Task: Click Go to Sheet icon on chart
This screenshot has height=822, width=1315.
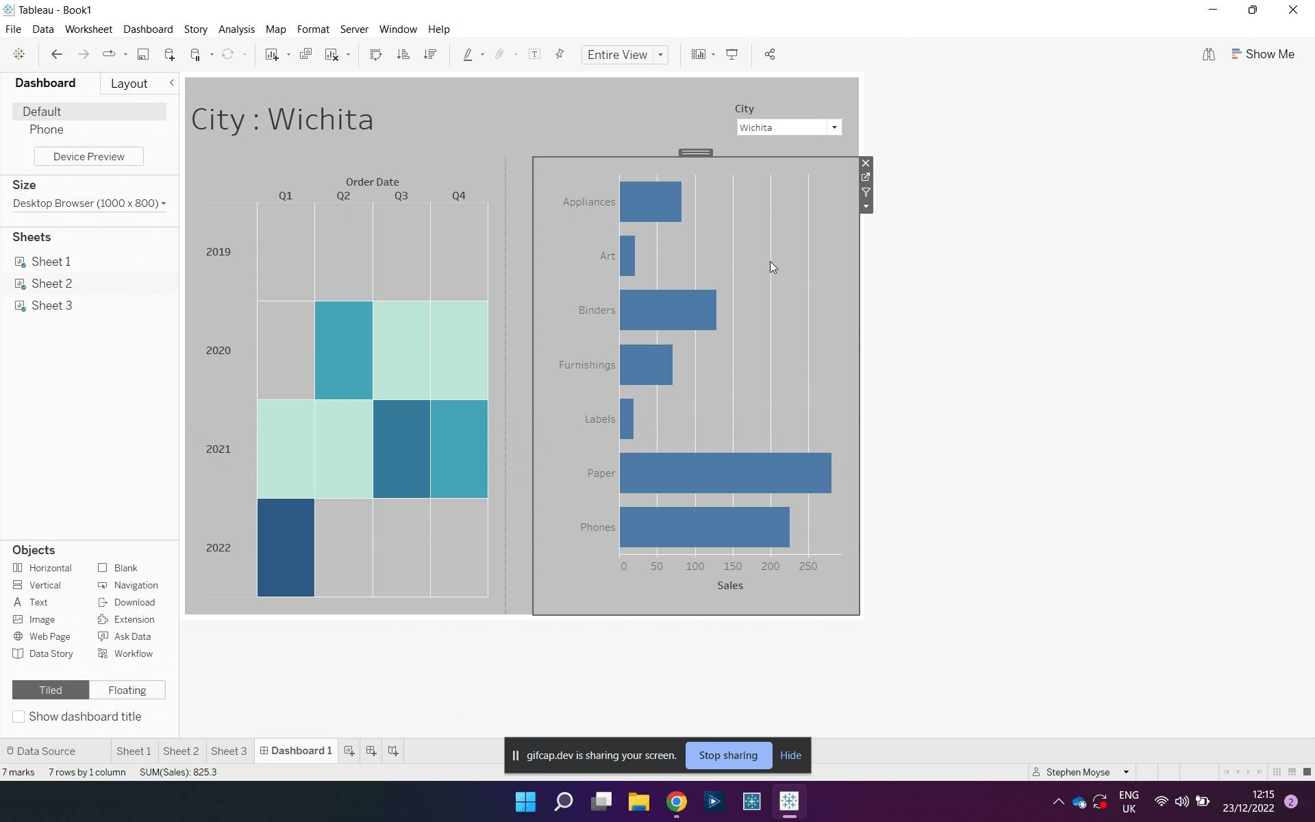Action: click(866, 177)
